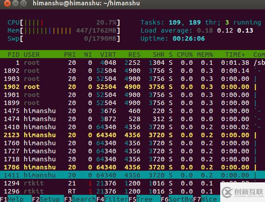Select himanshu process PID 1410
Viewport: 265px width, 202px height.
tap(132, 127)
